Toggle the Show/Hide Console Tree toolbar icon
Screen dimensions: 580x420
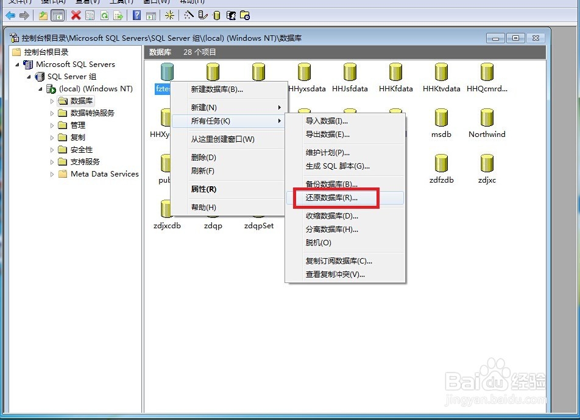(58, 15)
